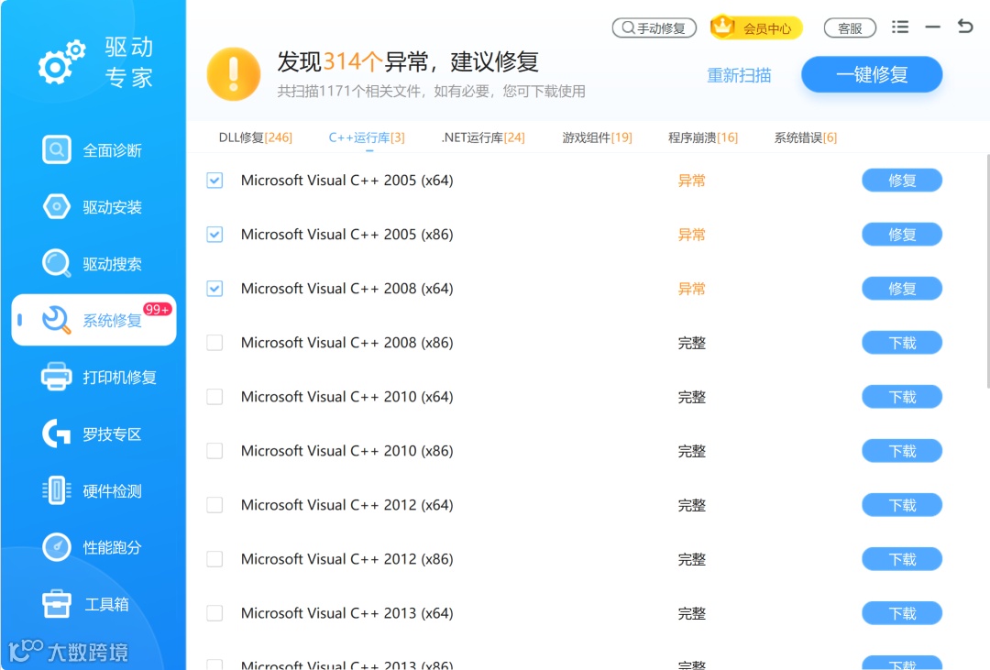The image size is (990, 670).
Task: Open the 系统错误[6] tab
Action: click(805, 137)
